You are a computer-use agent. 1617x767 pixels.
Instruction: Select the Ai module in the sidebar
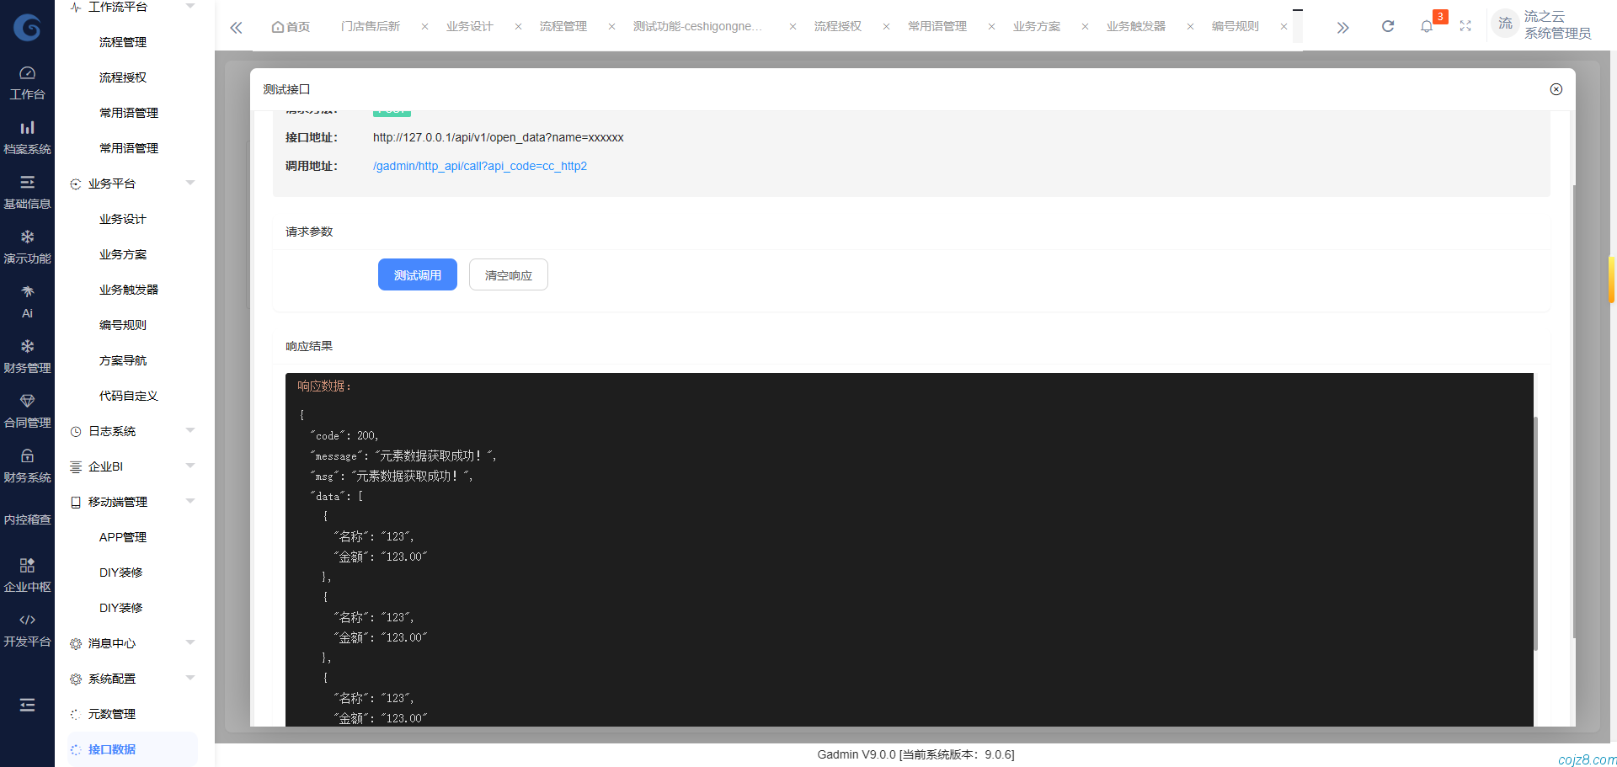coord(27,300)
